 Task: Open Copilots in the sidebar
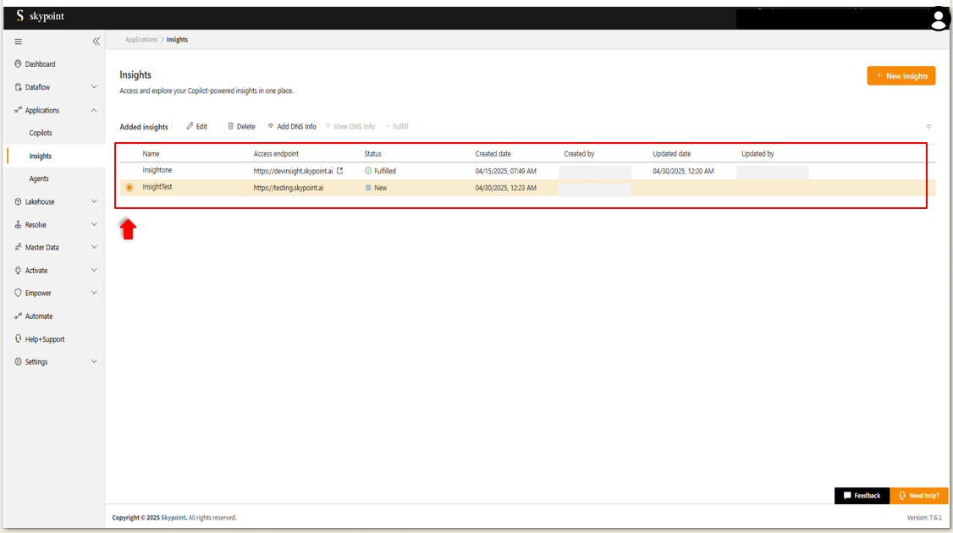[x=41, y=133]
